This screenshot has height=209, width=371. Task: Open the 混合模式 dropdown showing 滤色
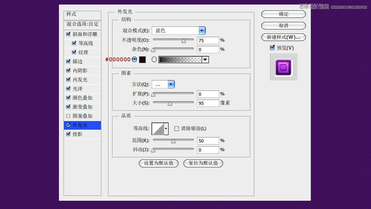point(178,30)
